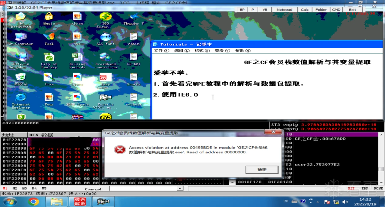Open the My Documents desktop icon
385x207 pixels.
point(21,20)
